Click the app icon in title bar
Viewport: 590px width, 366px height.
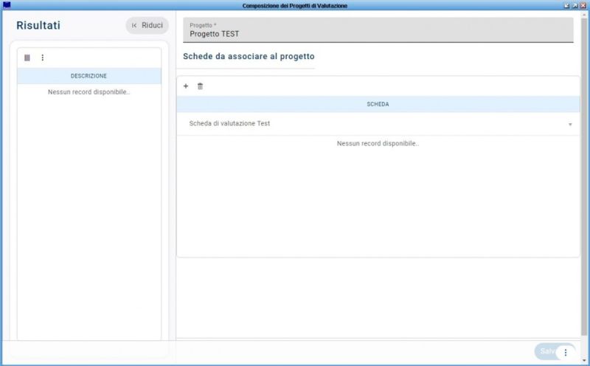pos(7,5)
